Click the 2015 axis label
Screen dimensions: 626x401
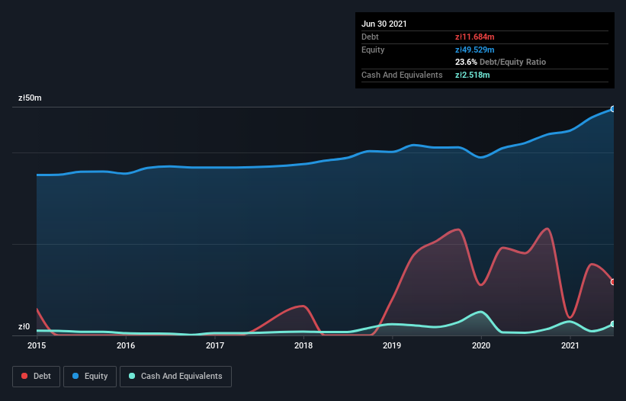(37, 345)
